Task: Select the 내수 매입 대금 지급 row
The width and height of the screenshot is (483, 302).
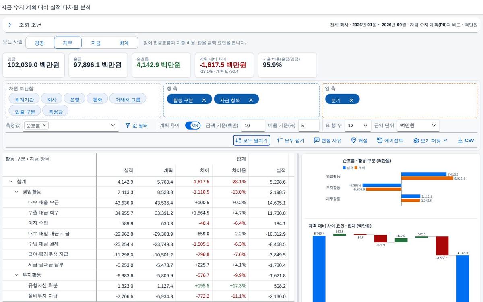Action: click(x=148, y=234)
